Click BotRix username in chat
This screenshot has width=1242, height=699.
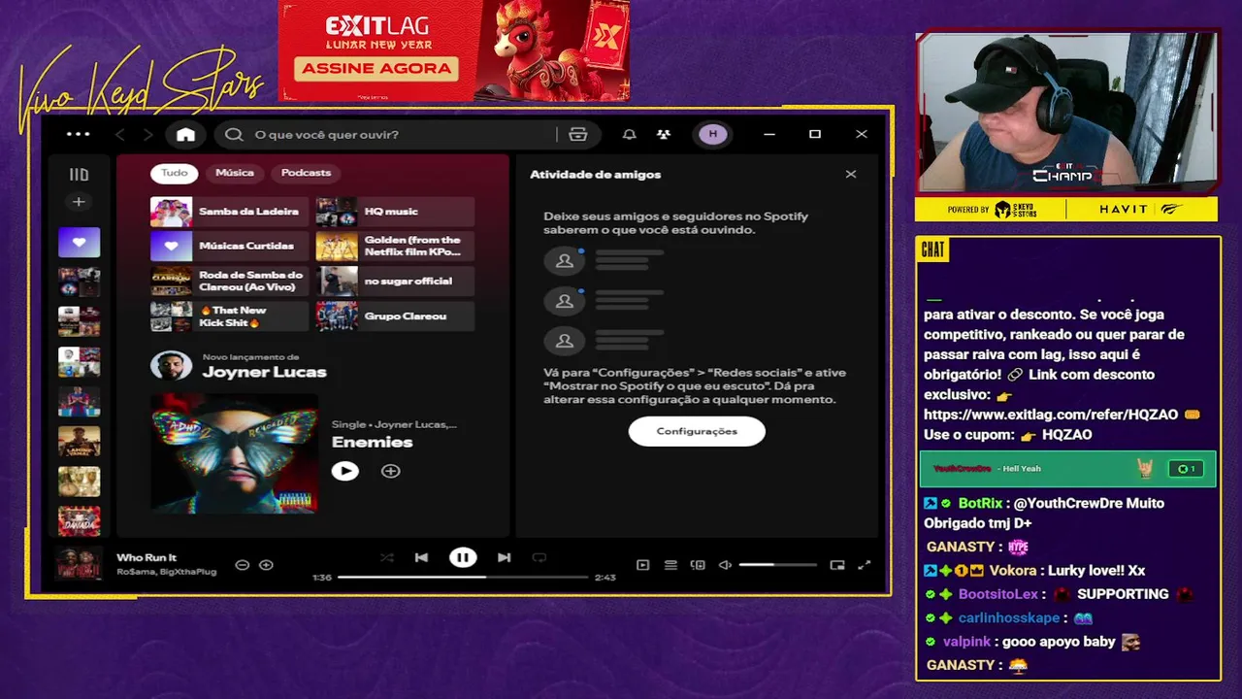[980, 503]
